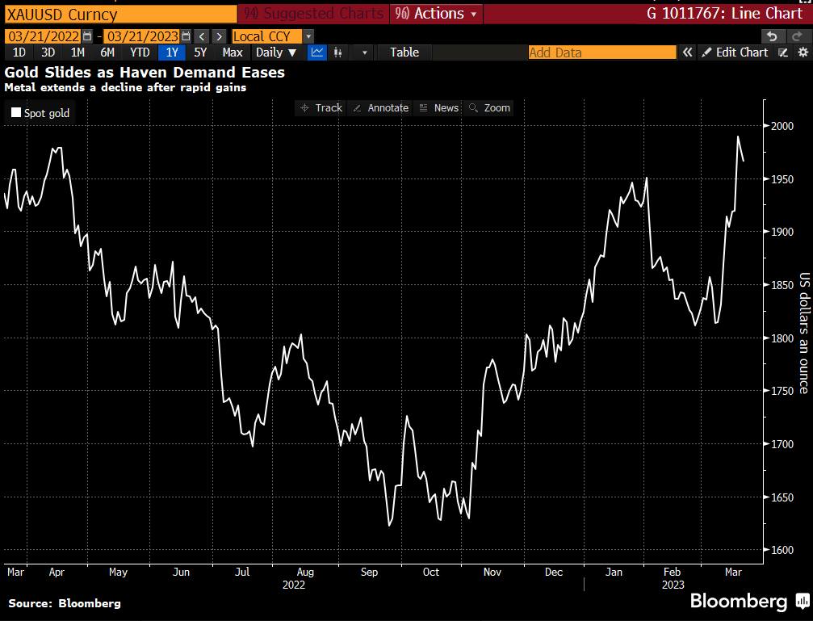Switch to Table view

point(404,52)
